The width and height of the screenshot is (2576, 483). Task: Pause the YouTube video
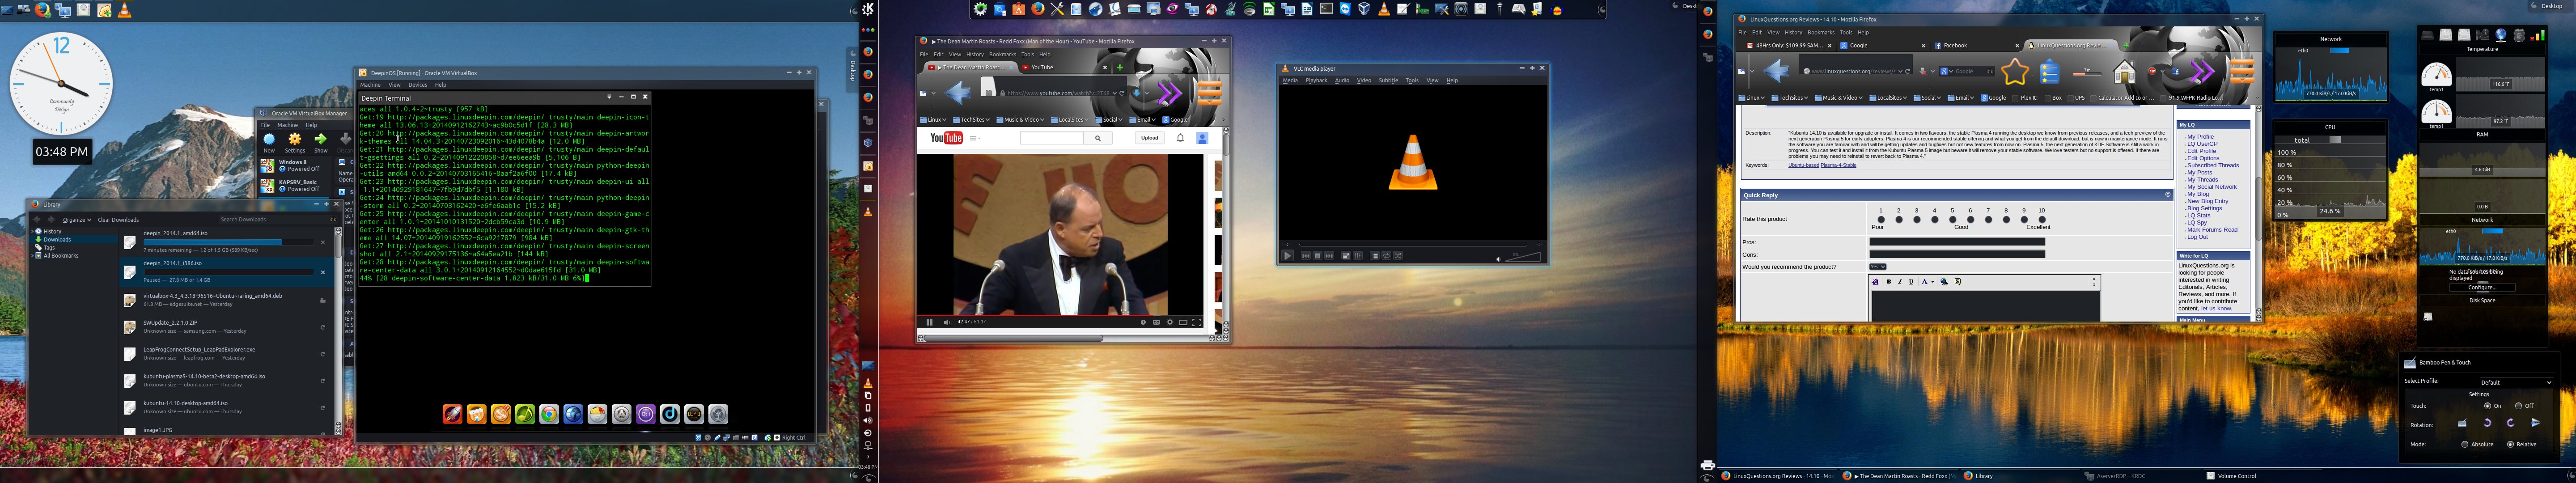[x=930, y=322]
